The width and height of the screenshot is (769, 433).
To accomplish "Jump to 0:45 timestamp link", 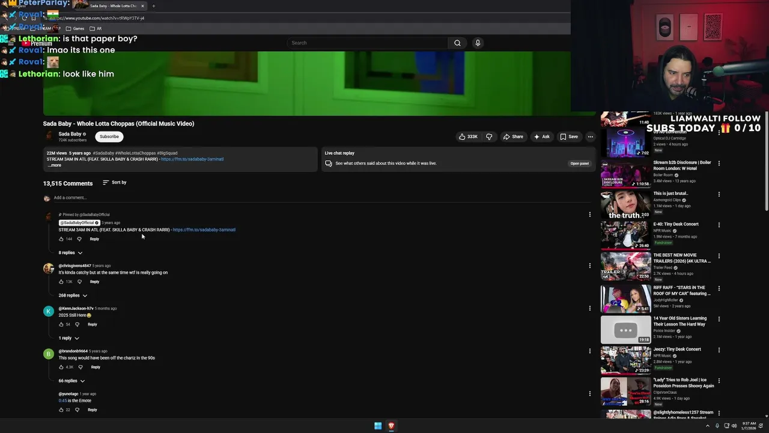I will [x=62, y=401].
